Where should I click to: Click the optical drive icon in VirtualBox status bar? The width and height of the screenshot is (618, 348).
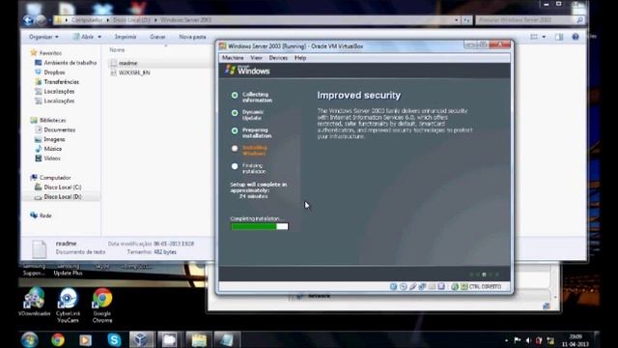click(x=403, y=287)
